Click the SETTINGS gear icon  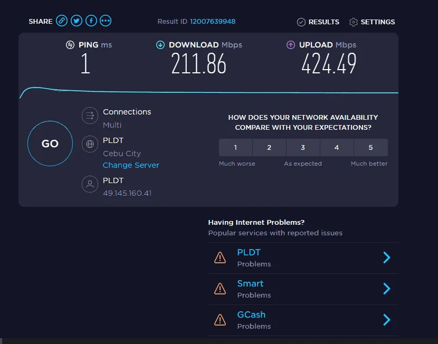354,22
